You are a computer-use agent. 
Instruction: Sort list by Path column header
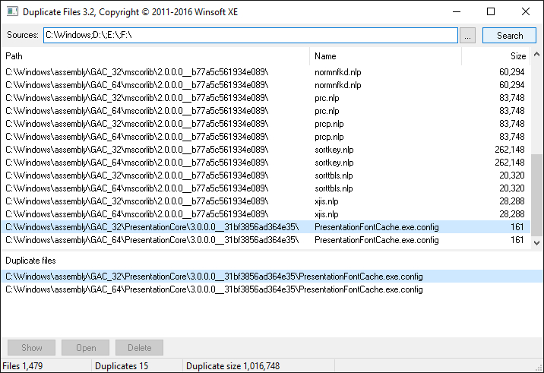pyautogui.click(x=156, y=56)
